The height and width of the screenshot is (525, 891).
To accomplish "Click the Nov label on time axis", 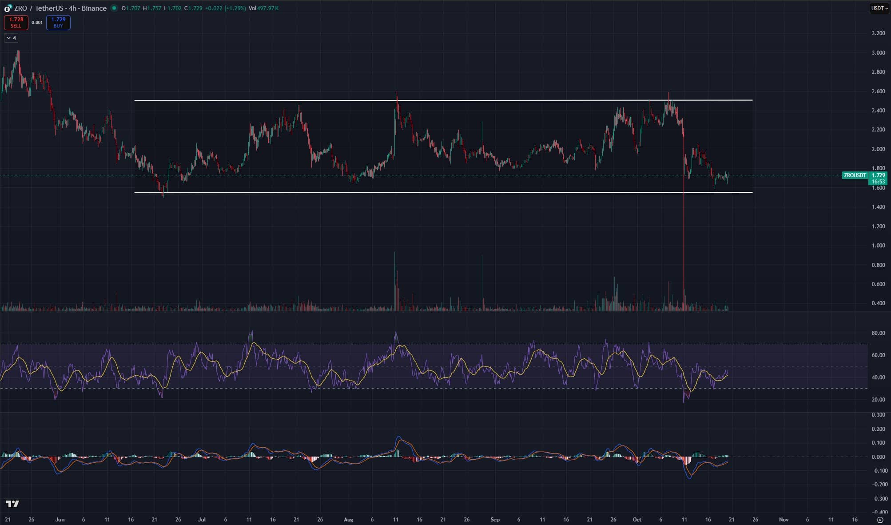I will (784, 519).
